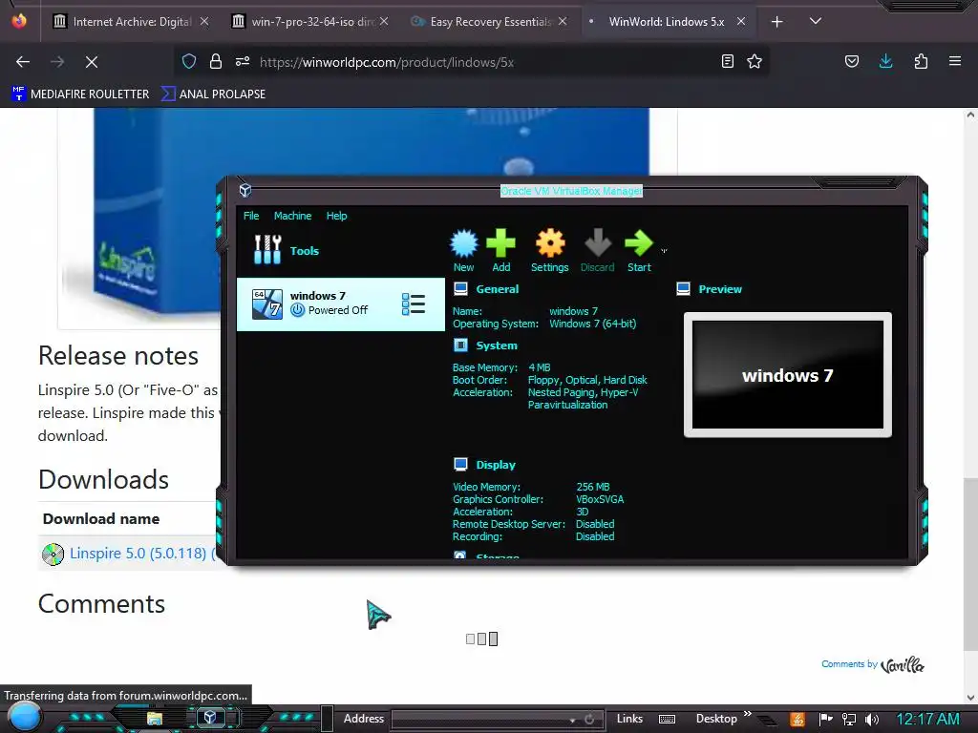Open the Machine menu in VirtualBox

(292, 216)
